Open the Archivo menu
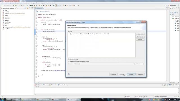180x101 pixels. (3, 3)
